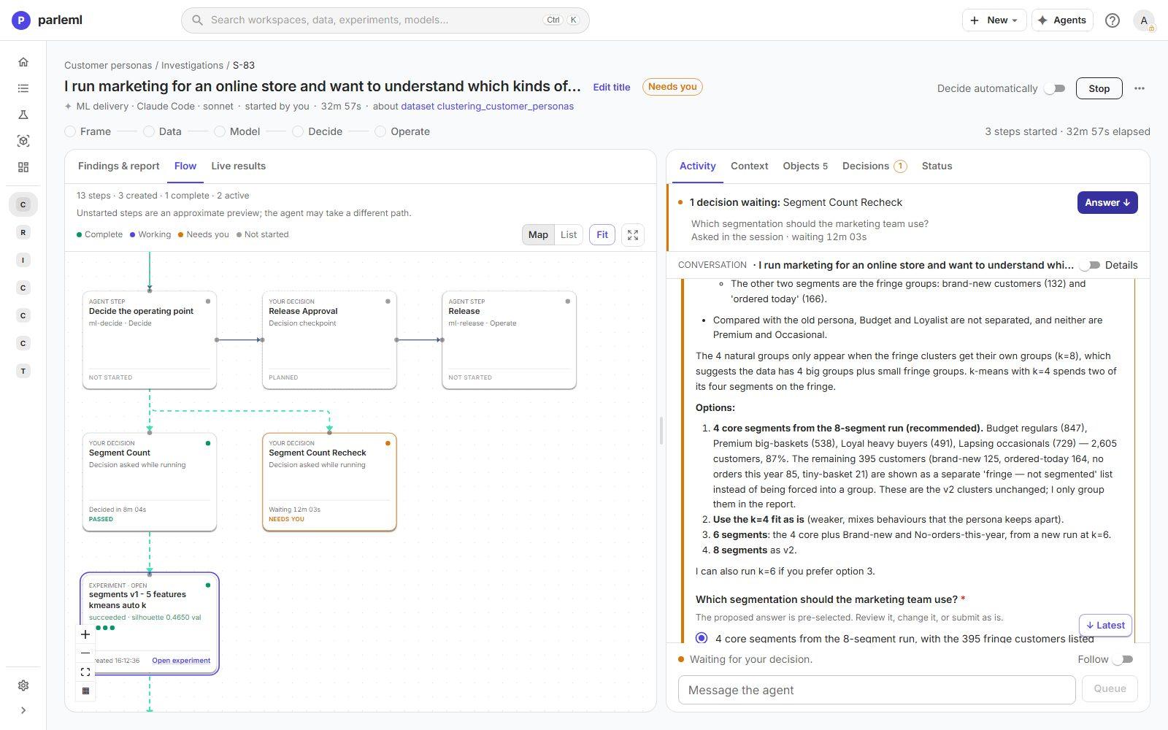This screenshot has width=1168, height=730.
Task: Open the Decisions tab
Action: point(874,166)
